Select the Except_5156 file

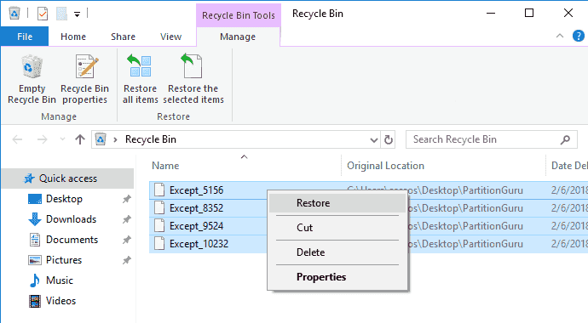[x=196, y=190]
